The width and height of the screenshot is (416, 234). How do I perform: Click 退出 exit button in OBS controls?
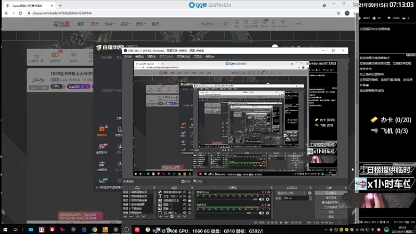[331, 217]
